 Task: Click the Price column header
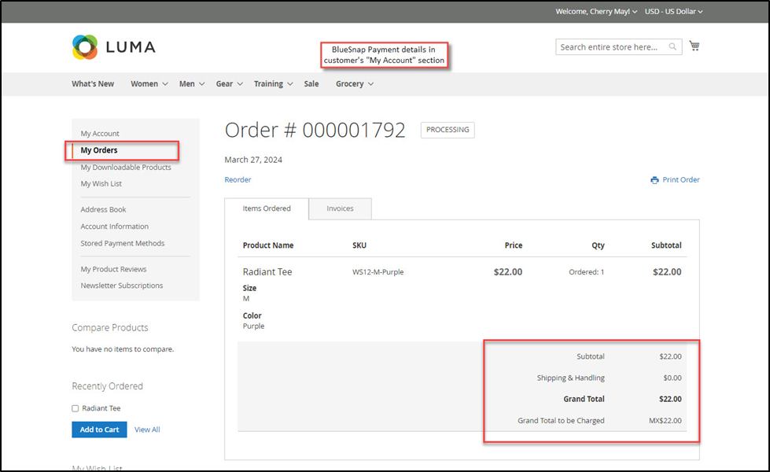tap(514, 245)
